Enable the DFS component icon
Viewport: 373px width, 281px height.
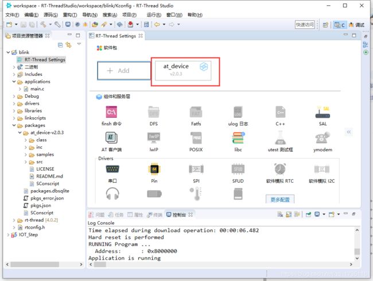click(x=154, y=112)
